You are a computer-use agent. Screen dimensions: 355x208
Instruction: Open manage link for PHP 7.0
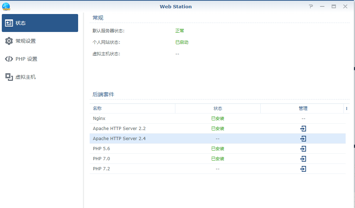click(x=303, y=159)
